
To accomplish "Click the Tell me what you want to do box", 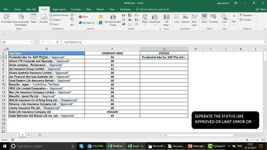I will [153, 9].
